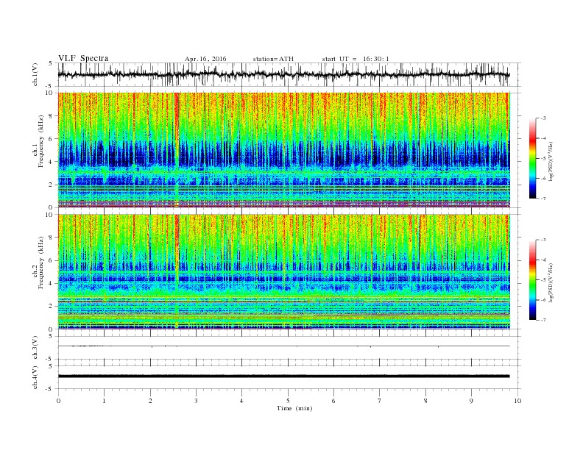
Task: Click the ch.2 spectrogram panel
Action: point(283,272)
